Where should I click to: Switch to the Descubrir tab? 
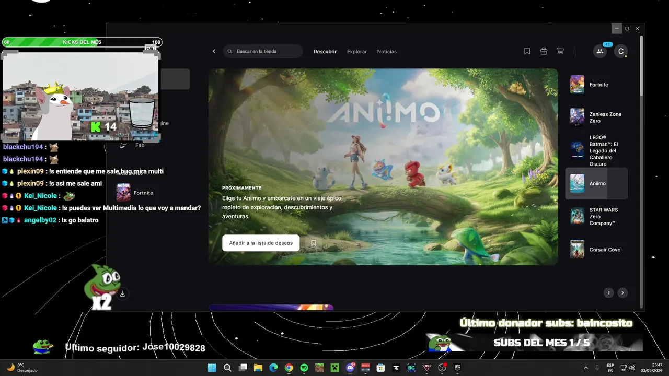(x=325, y=52)
